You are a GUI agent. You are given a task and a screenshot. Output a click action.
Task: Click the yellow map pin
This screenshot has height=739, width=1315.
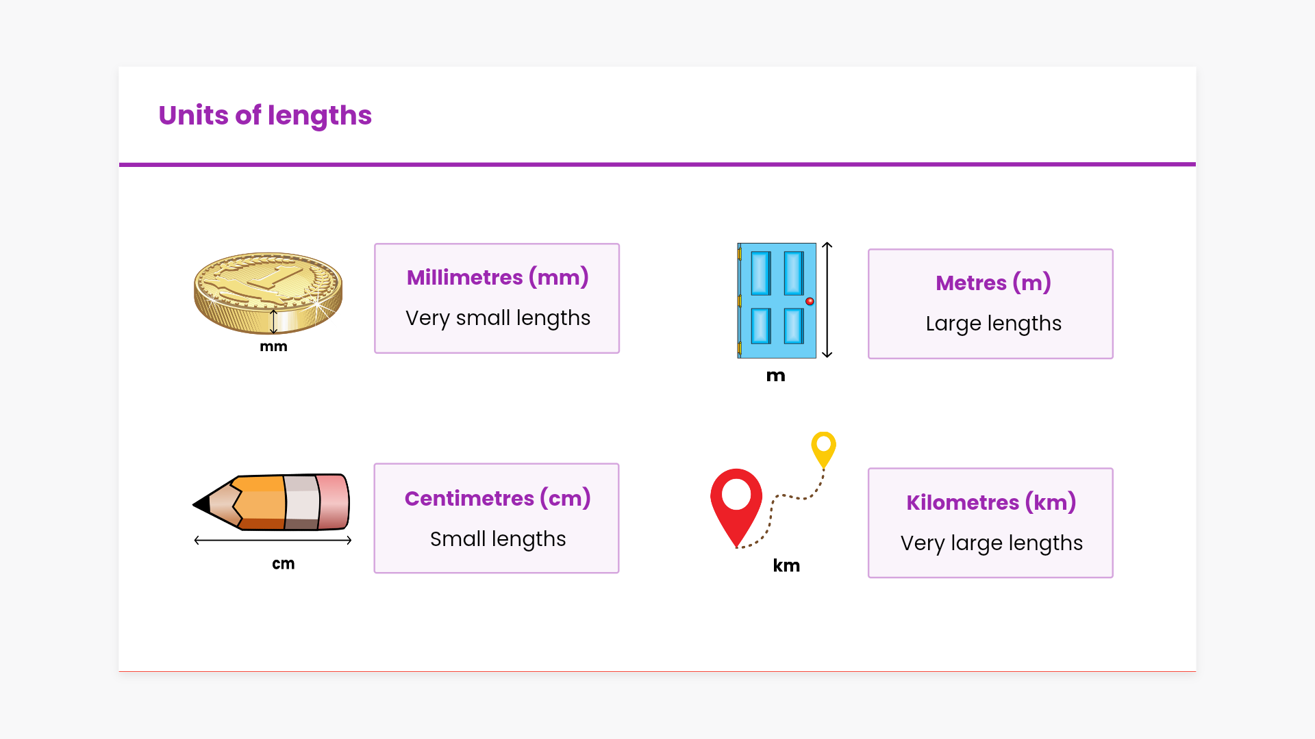pos(823,448)
